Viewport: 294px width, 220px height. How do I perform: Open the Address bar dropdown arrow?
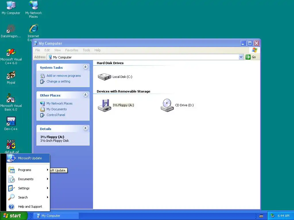241,57
